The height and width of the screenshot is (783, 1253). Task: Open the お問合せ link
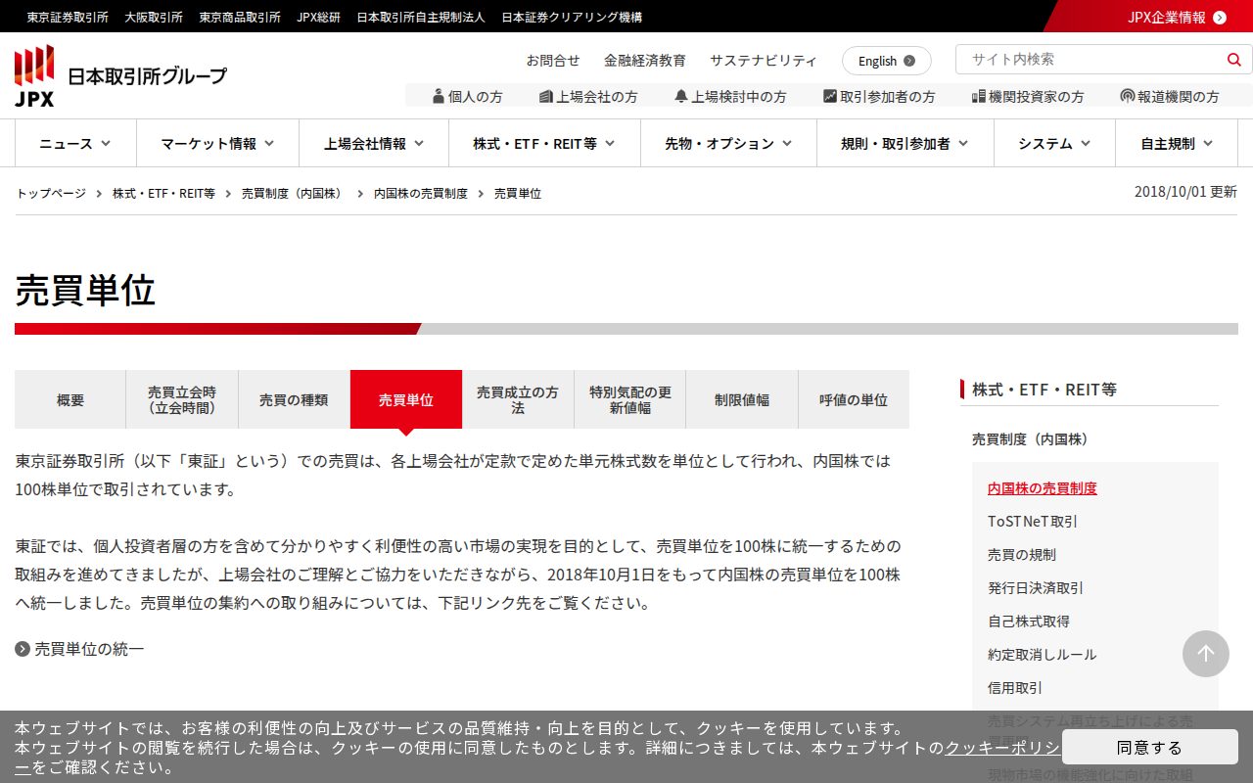click(553, 60)
